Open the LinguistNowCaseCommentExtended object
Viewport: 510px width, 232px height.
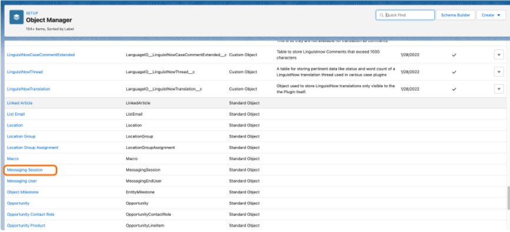41,55
